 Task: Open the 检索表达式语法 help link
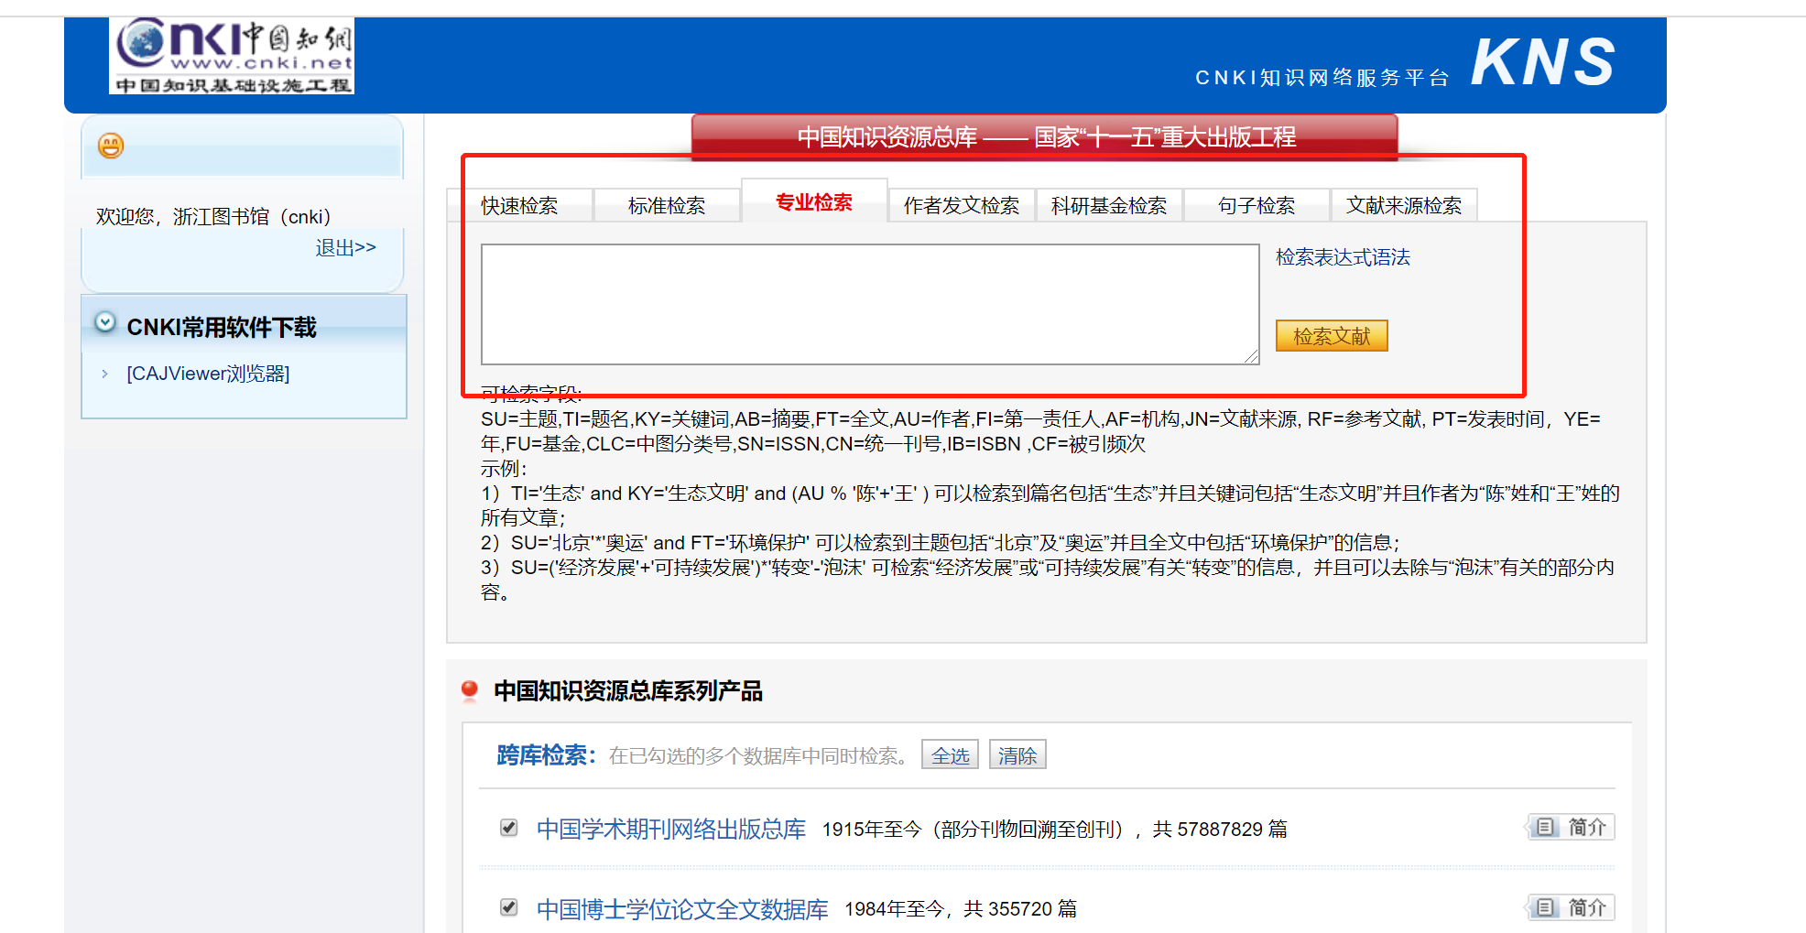[x=1343, y=257]
